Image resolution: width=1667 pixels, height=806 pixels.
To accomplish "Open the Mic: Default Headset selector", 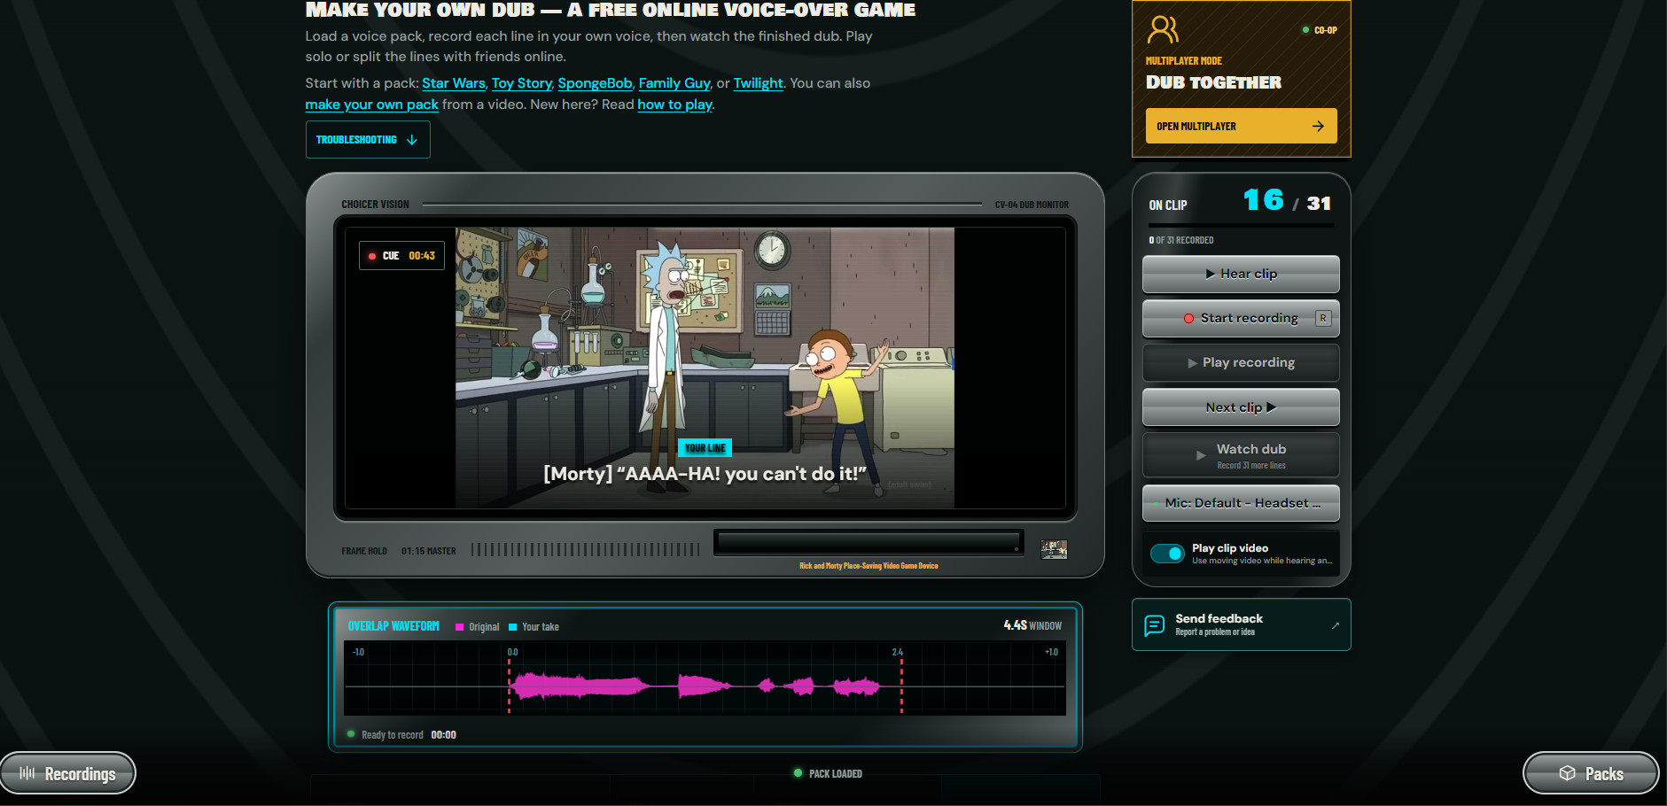I will 1241,503.
